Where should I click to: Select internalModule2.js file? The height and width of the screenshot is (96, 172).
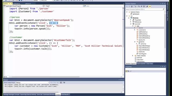[144, 38]
